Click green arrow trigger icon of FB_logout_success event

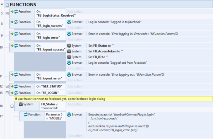(x=12, y=45)
